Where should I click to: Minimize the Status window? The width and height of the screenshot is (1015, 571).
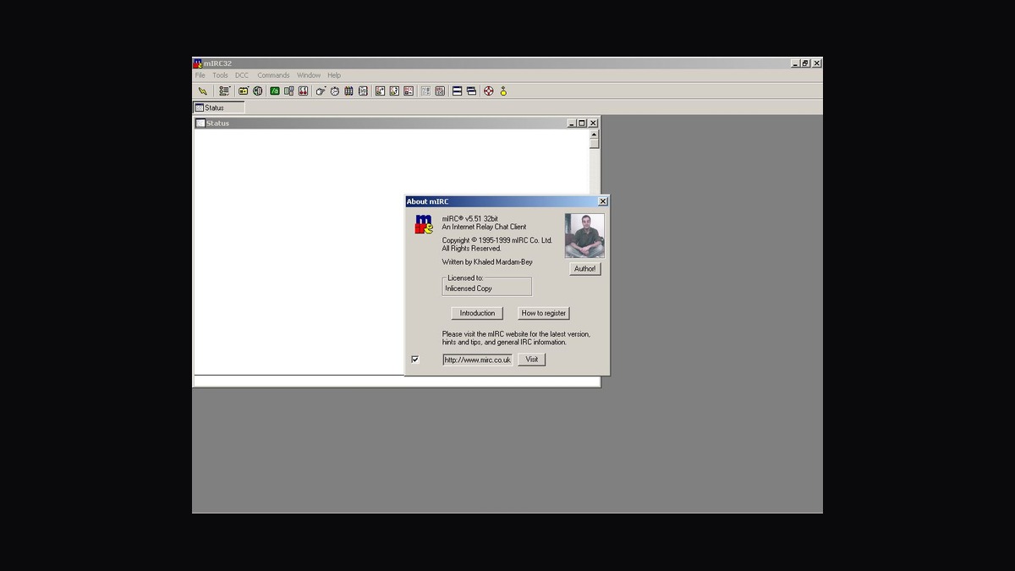point(572,124)
